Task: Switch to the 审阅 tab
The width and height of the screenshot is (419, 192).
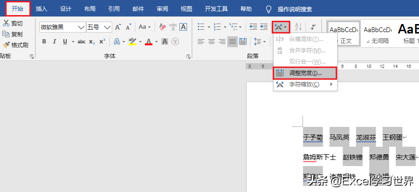Action: click(162, 9)
